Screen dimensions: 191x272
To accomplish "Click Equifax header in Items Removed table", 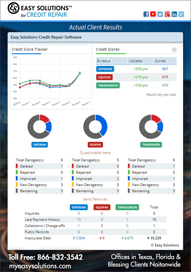I will [102, 207].
